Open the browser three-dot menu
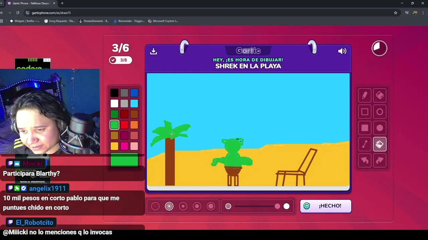Screen dimensions: 428x240 423,13
